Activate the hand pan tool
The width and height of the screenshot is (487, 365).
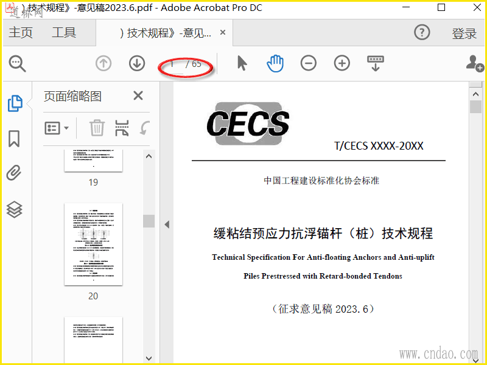[275, 63]
